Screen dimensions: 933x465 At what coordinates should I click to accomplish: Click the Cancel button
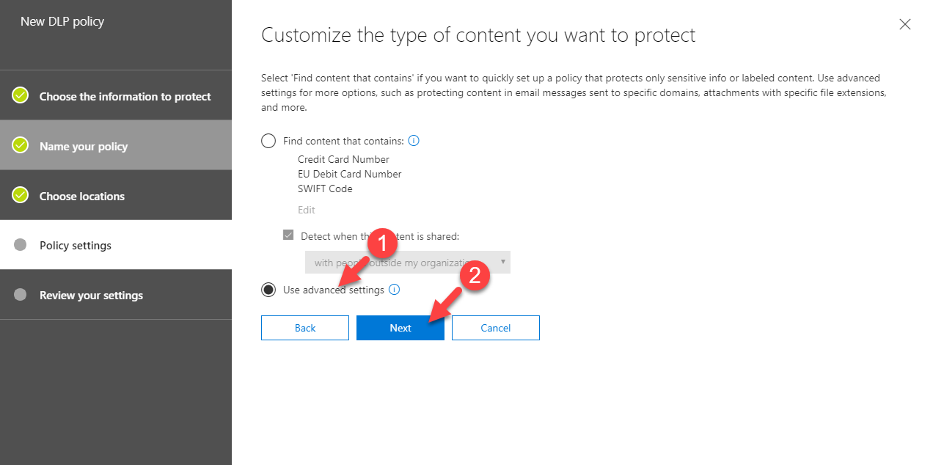coord(496,328)
